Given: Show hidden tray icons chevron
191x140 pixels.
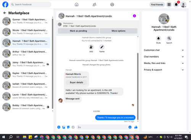Looking at the screenshot, I should (x=157, y=137).
